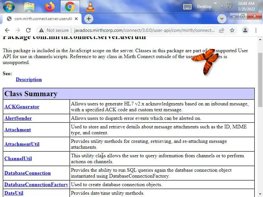Open ACKGenerator class link

(x=22, y=107)
